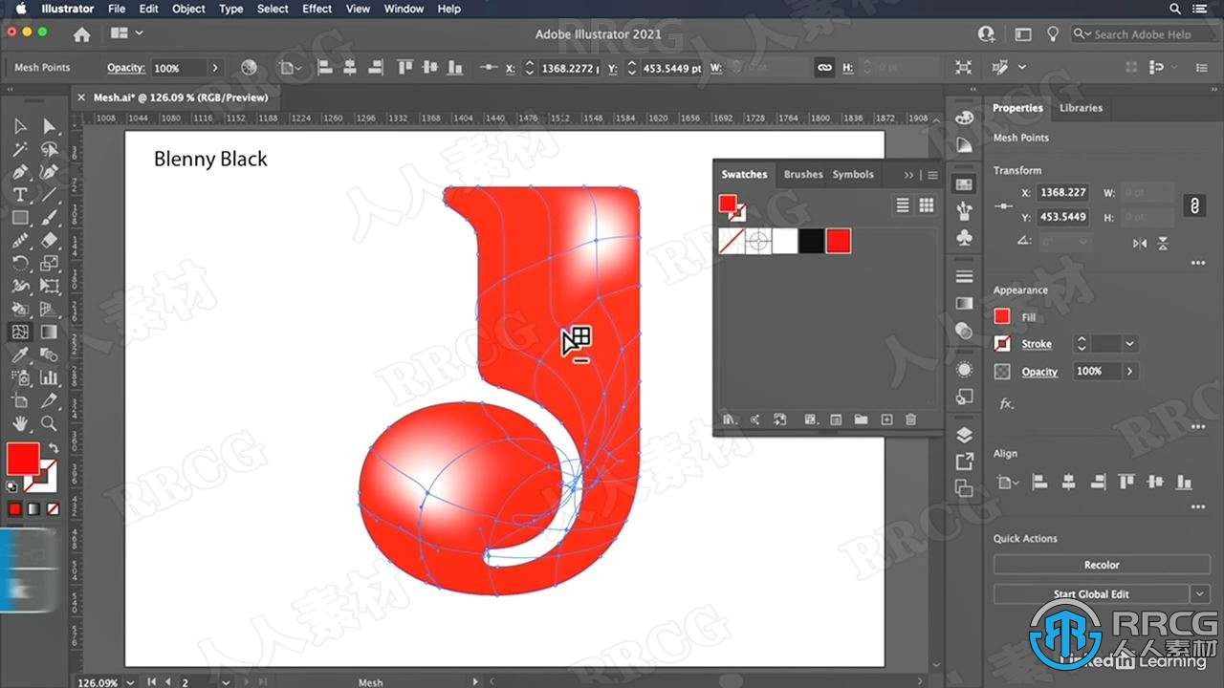Select the black swatch
1224x688 pixels.
click(811, 241)
